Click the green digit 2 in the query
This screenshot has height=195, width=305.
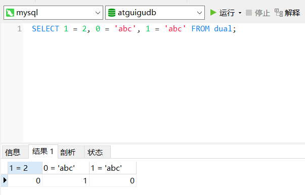tap(84, 29)
